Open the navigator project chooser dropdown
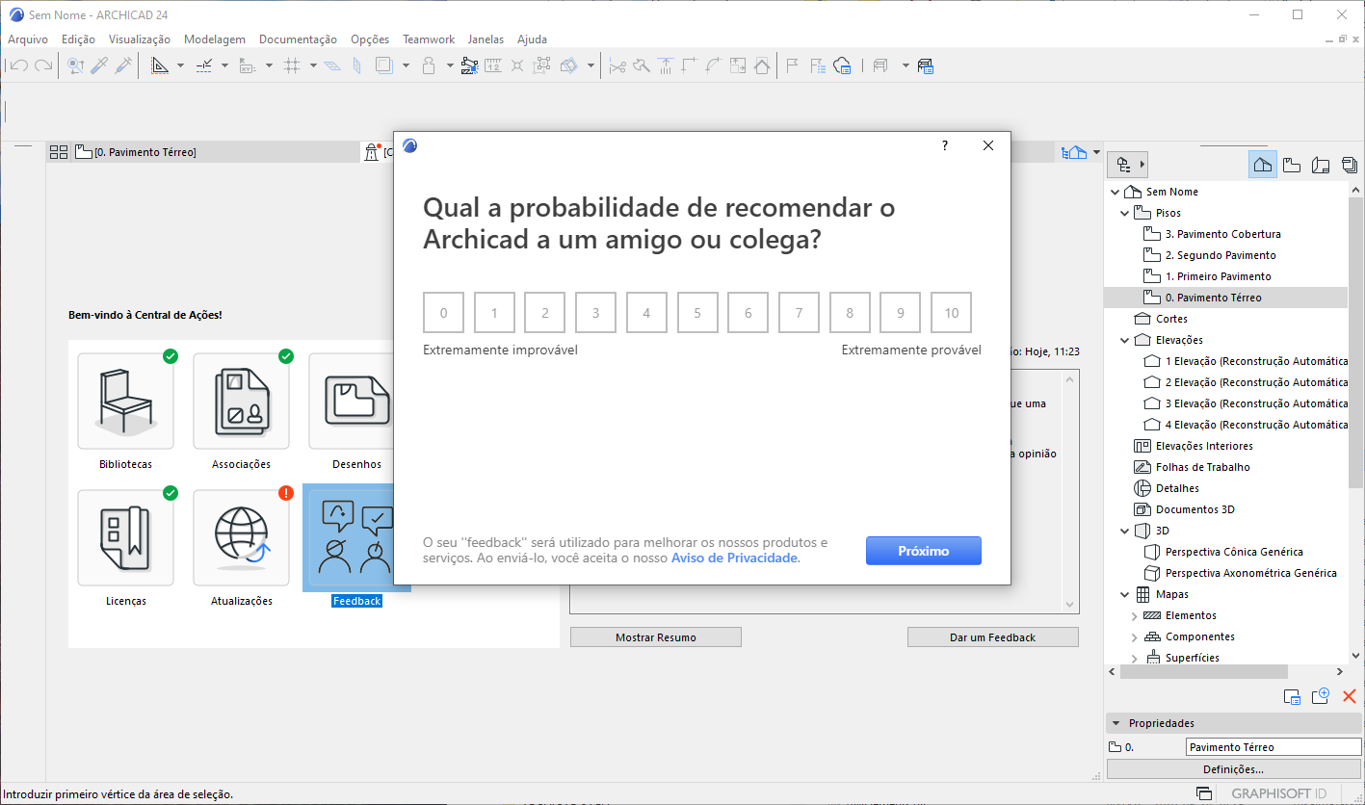 coord(1129,165)
